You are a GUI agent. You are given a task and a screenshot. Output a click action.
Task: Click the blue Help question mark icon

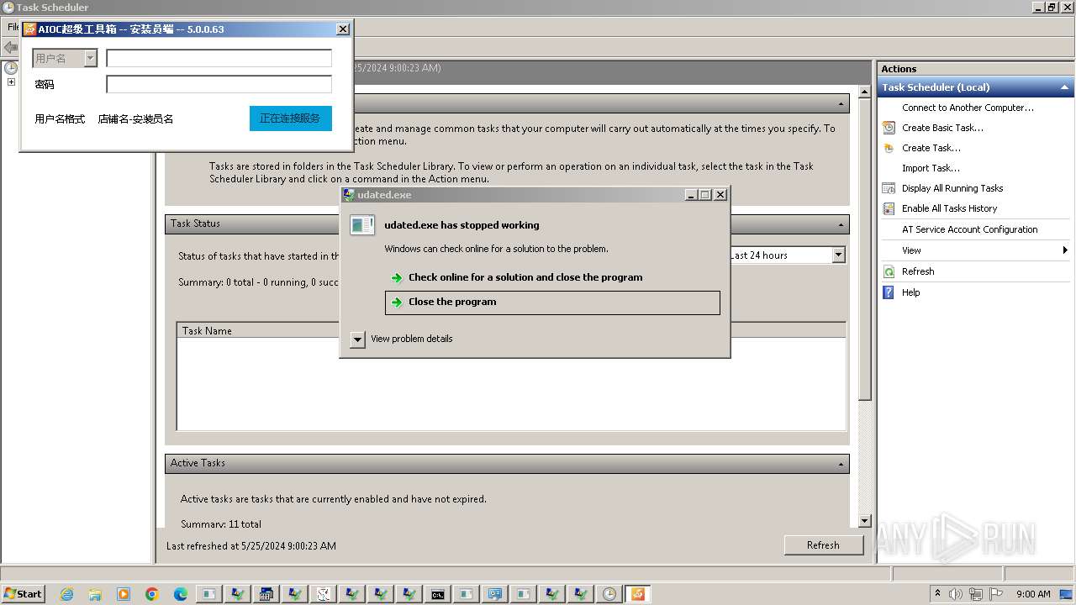(x=889, y=292)
